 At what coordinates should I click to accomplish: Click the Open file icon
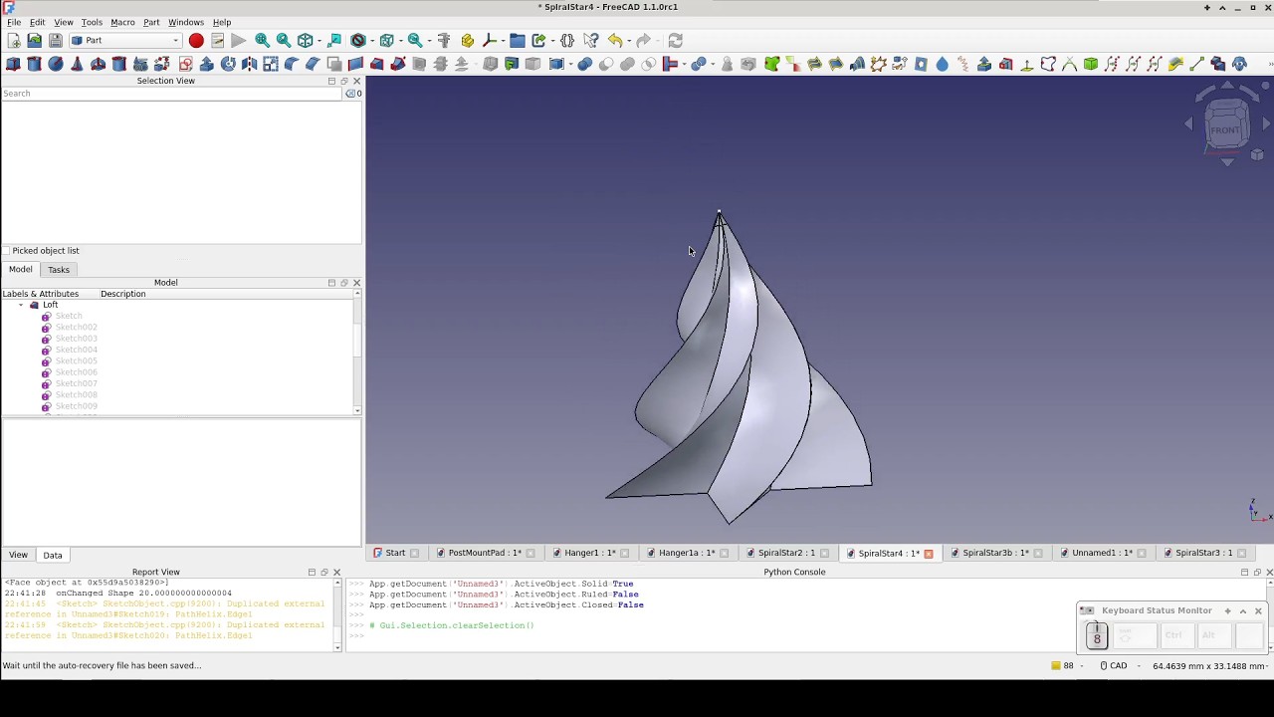pyautogui.click(x=35, y=40)
